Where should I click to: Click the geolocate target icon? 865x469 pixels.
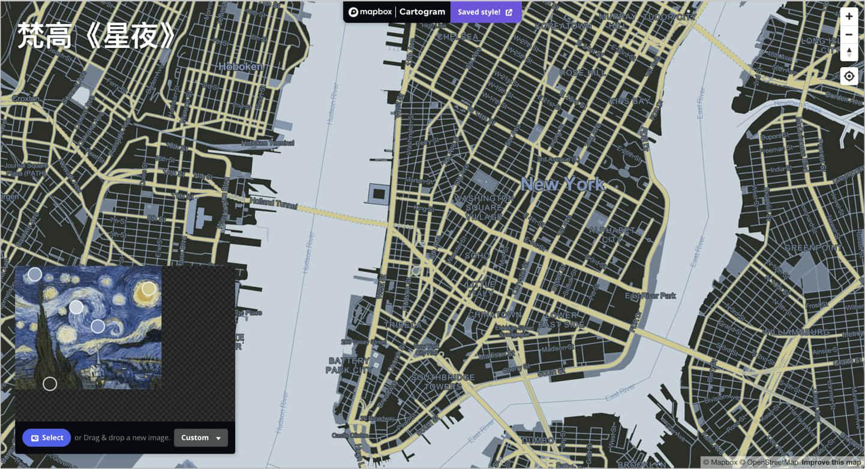(849, 75)
